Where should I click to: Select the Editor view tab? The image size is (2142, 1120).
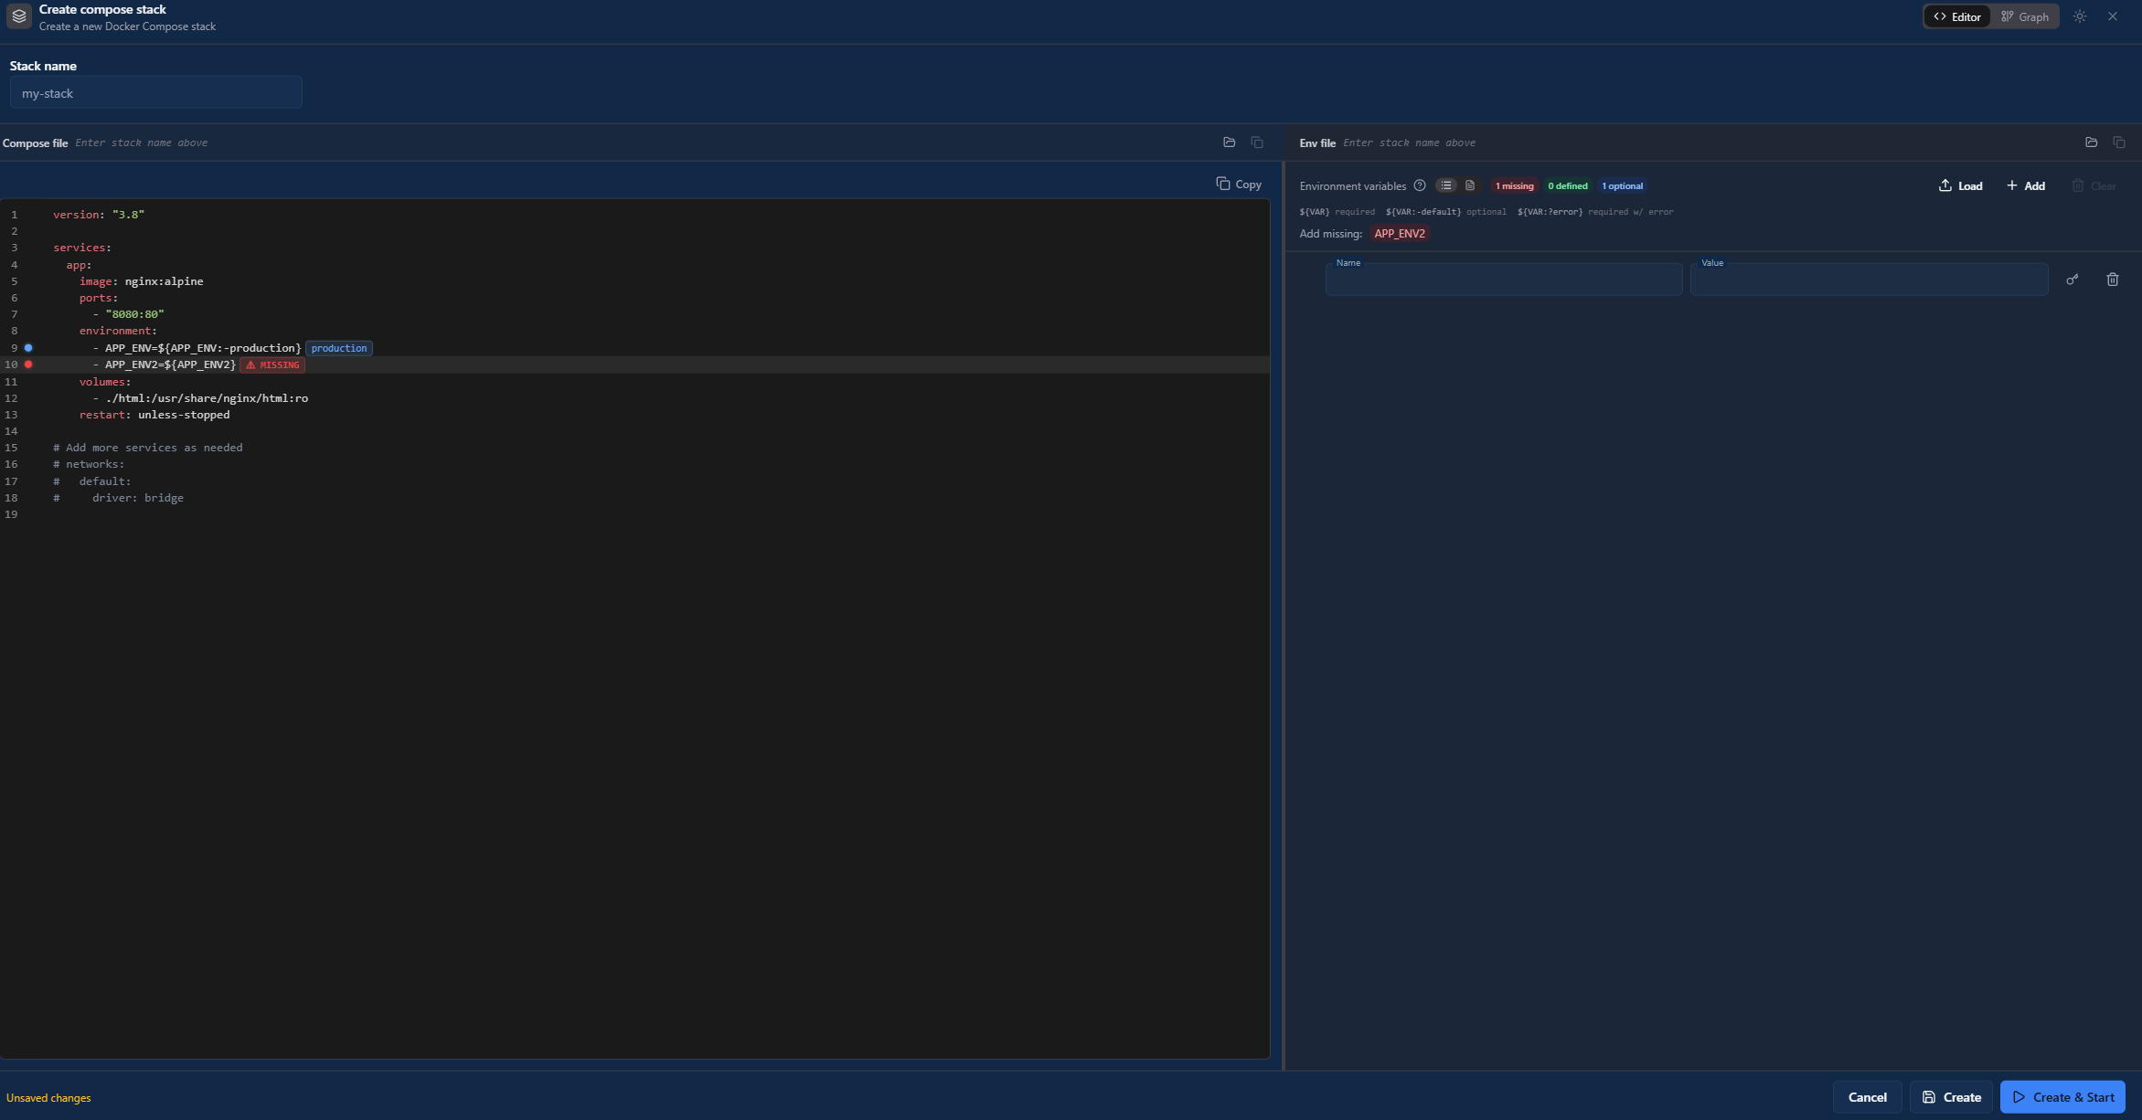pyautogui.click(x=1956, y=16)
